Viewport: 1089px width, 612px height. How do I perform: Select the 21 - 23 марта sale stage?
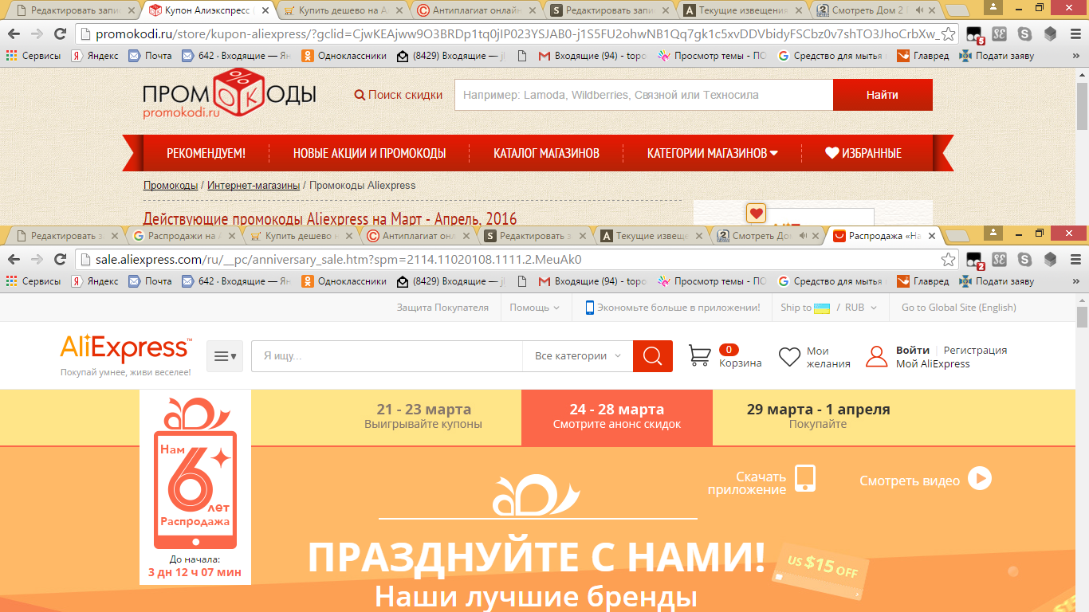pyautogui.click(x=423, y=417)
